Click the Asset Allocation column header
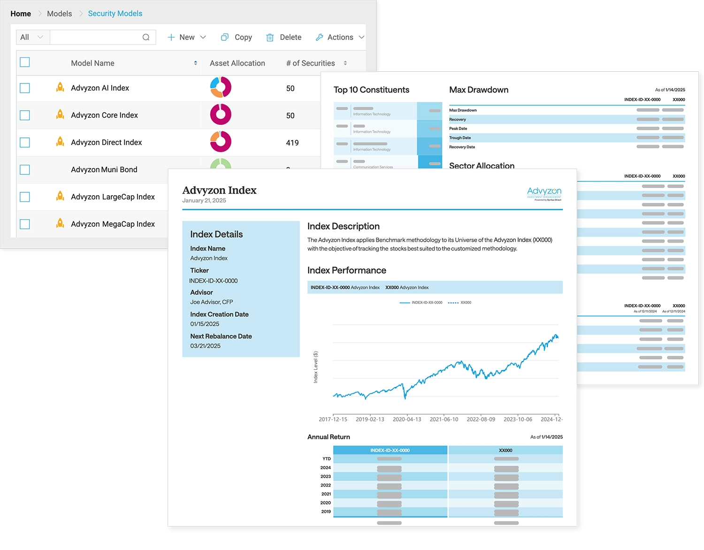 click(x=237, y=63)
